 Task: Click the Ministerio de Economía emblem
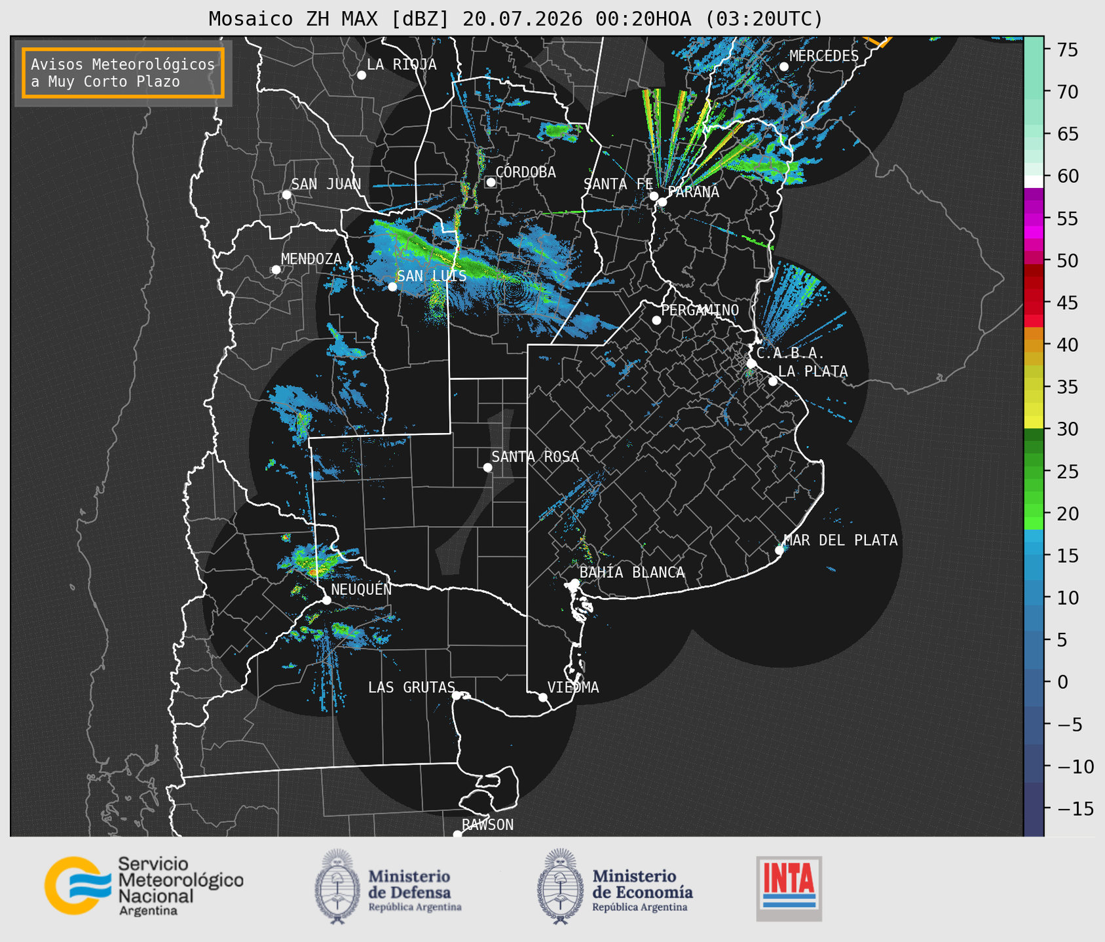tap(561, 886)
